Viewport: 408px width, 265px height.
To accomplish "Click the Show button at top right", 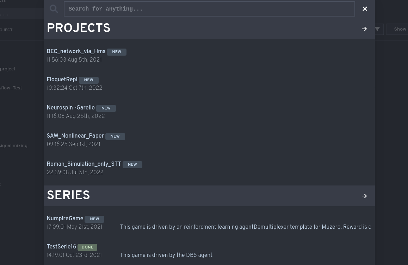I will pyautogui.click(x=400, y=29).
